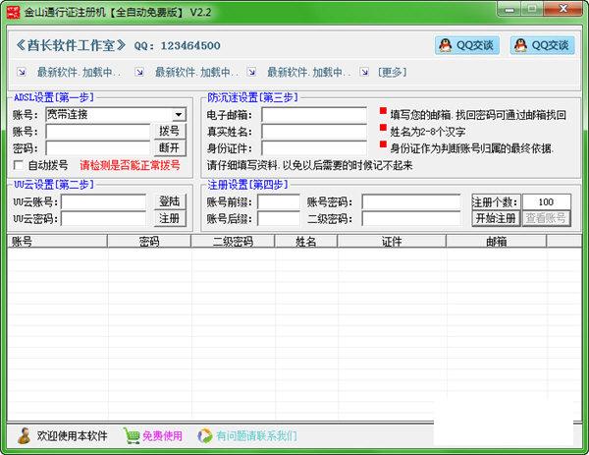
Task: Open the [更多] links expander
Action: pyautogui.click(x=392, y=72)
